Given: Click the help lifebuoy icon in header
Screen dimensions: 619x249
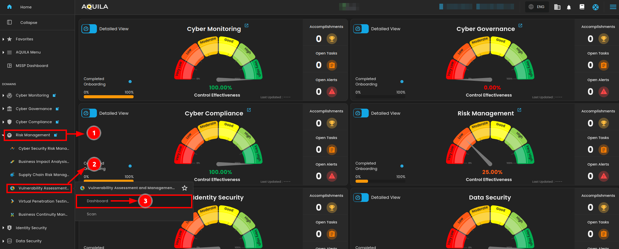Looking at the screenshot, I should tap(595, 7).
